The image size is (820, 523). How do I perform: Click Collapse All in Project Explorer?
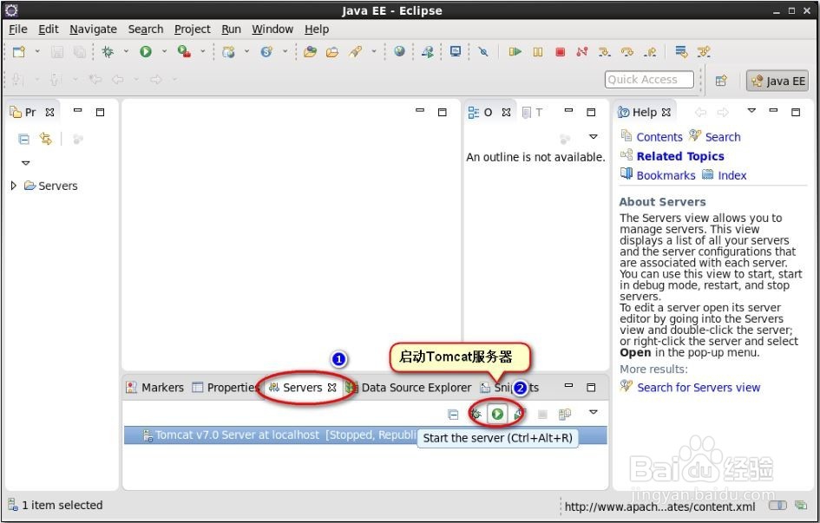pos(23,139)
